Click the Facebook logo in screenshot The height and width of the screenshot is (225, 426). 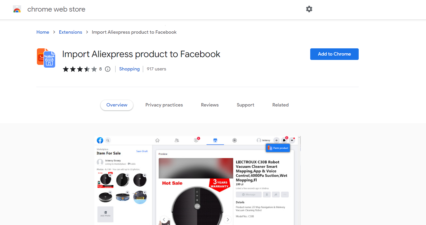pyautogui.click(x=100, y=140)
